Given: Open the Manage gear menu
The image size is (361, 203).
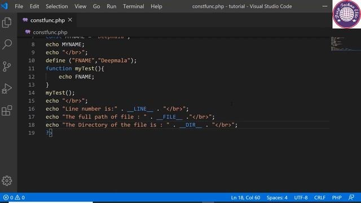Looking at the screenshot, I should click(x=7, y=180).
